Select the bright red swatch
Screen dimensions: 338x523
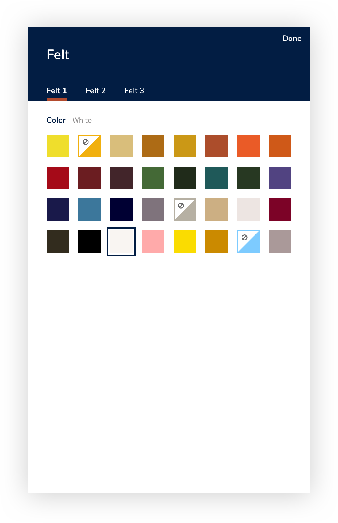58,178
